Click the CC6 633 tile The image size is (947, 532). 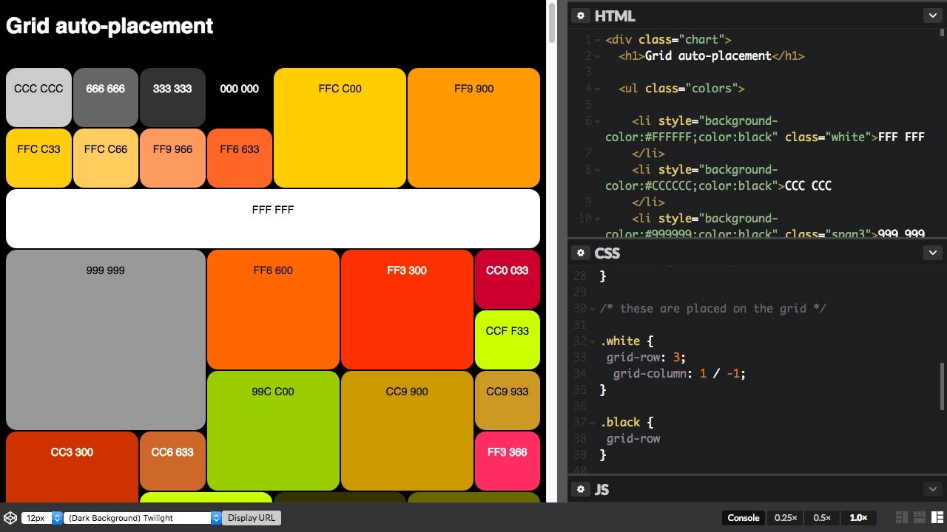pos(172,461)
